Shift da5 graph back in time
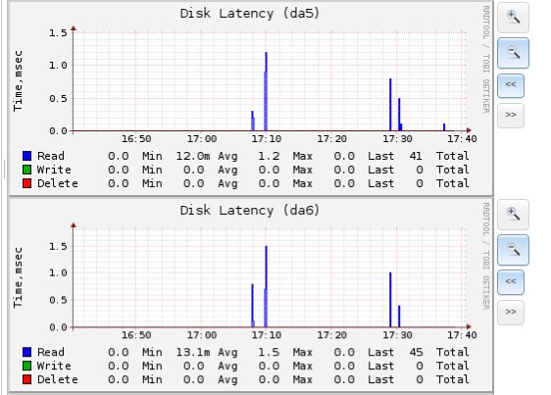Screen dimensions: 551x395 511,85
